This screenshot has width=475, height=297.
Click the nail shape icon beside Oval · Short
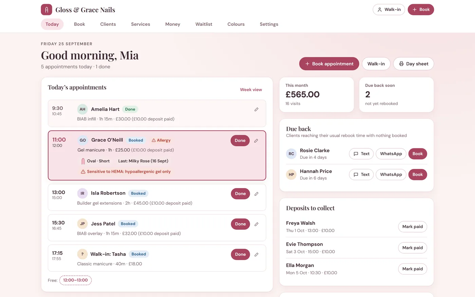pos(83,161)
